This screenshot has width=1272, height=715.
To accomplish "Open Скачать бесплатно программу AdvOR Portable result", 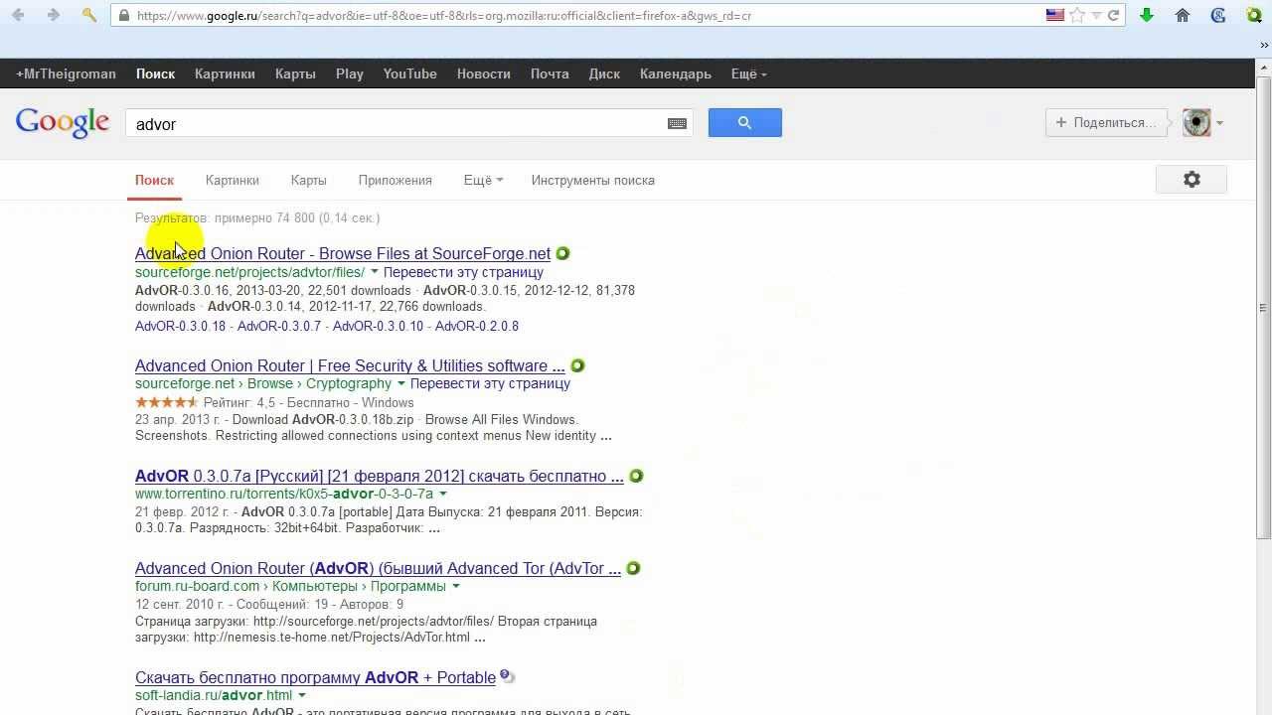I will (x=315, y=677).
